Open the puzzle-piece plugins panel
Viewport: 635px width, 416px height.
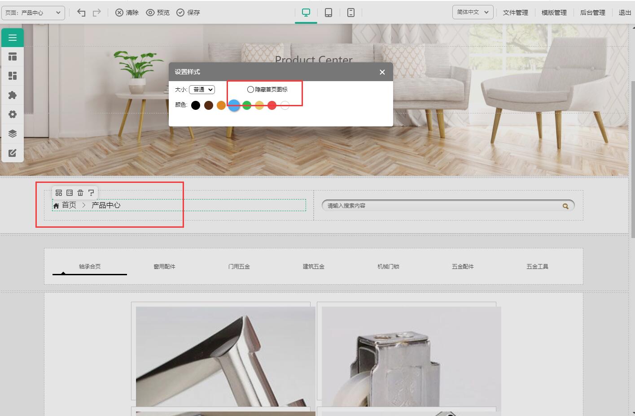[x=13, y=95]
